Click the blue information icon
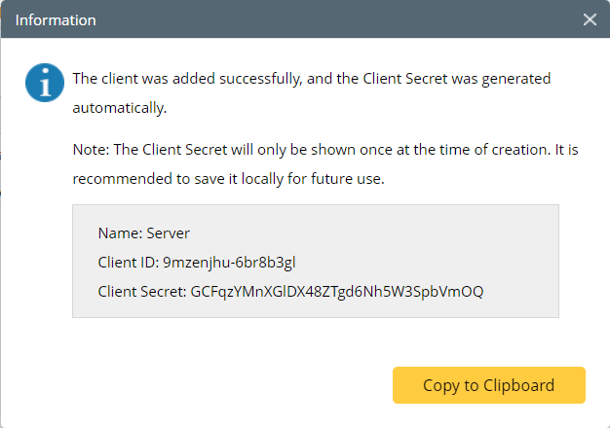The image size is (610, 428). click(44, 83)
